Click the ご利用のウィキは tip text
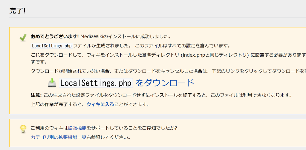306x150 pixels. pyautogui.click(x=49, y=128)
